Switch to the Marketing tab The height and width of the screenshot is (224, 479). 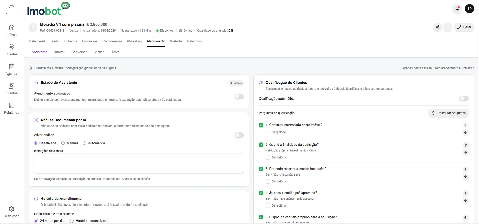(x=134, y=41)
